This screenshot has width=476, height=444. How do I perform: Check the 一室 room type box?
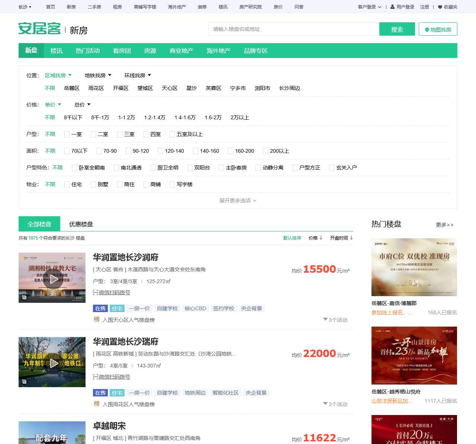click(x=67, y=134)
